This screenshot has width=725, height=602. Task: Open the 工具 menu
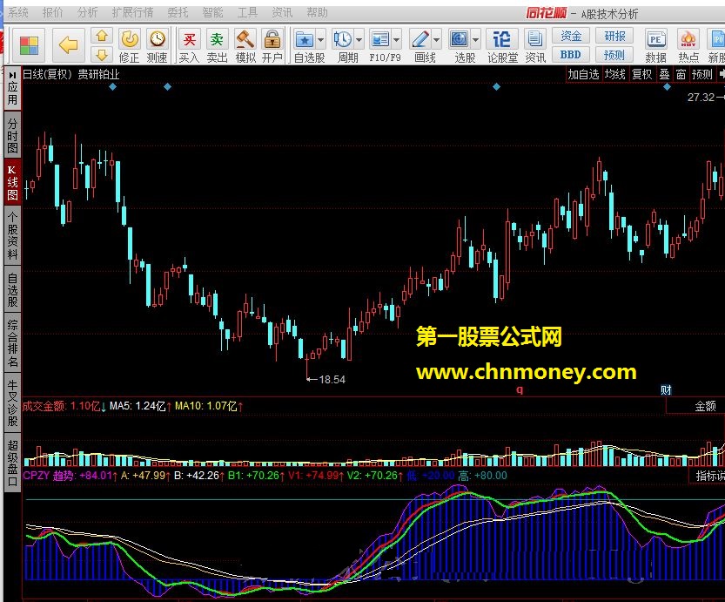[247, 12]
